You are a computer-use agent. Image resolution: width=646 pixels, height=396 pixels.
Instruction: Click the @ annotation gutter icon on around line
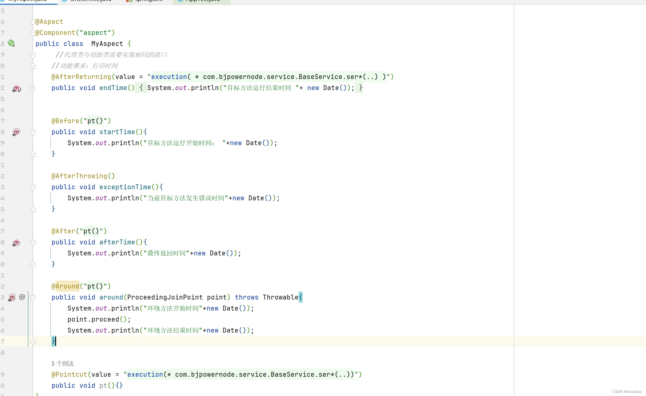point(22,297)
